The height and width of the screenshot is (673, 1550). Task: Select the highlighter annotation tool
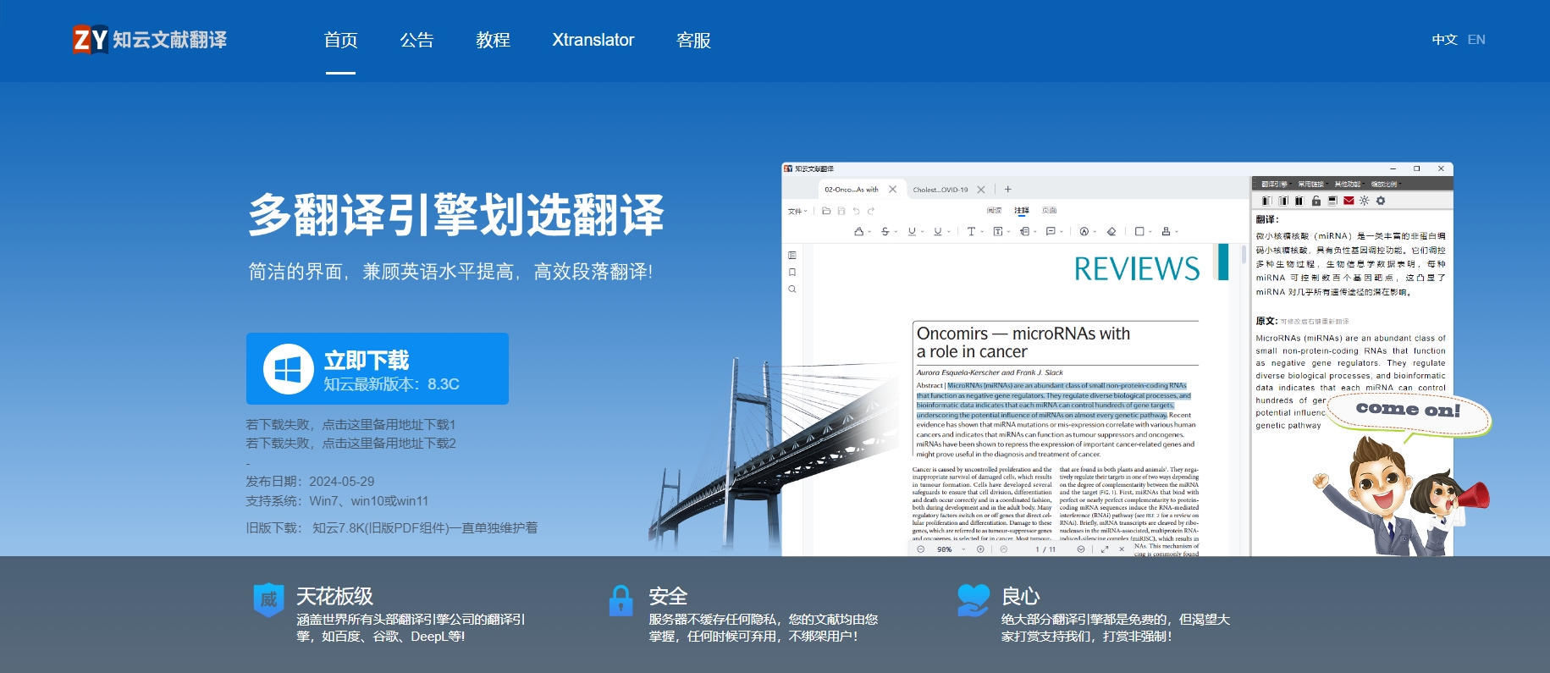coord(859,231)
